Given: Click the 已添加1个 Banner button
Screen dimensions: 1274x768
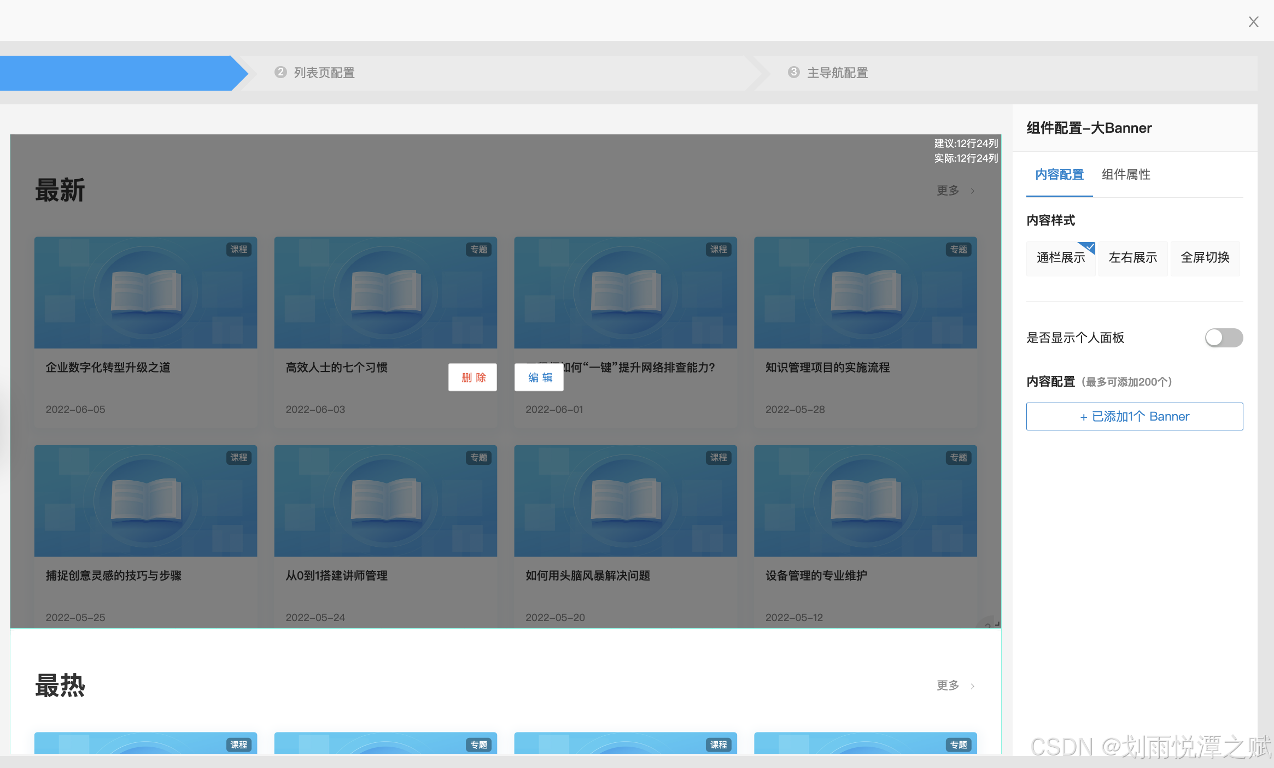Looking at the screenshot, I should tap(1134, 417).
